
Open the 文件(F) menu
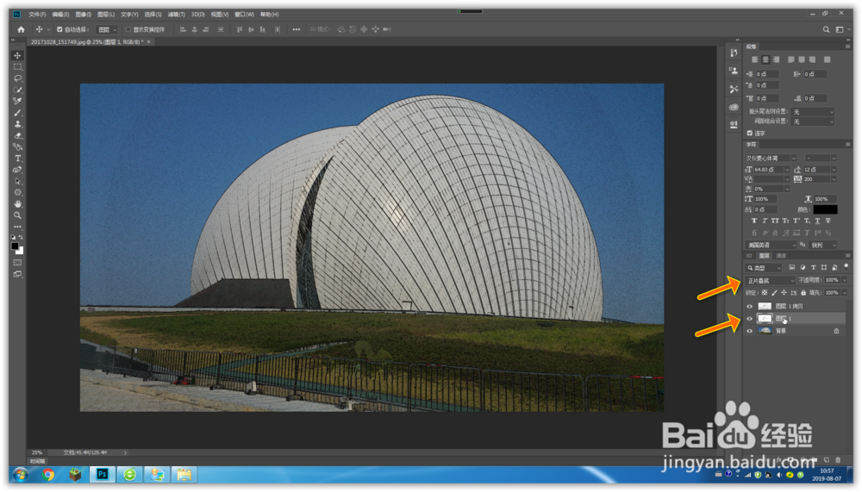[x=37, y=15]
